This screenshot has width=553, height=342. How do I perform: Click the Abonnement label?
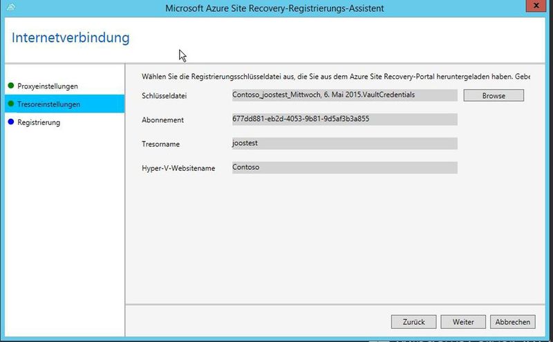pos(162,120)
